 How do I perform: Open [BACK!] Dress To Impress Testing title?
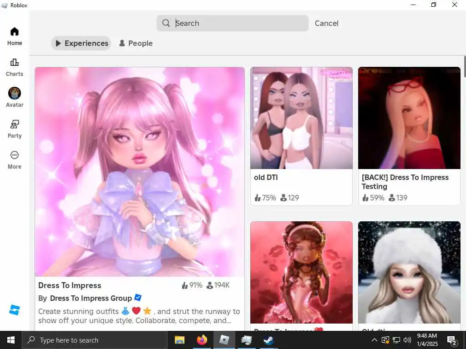tap(405, 182)
